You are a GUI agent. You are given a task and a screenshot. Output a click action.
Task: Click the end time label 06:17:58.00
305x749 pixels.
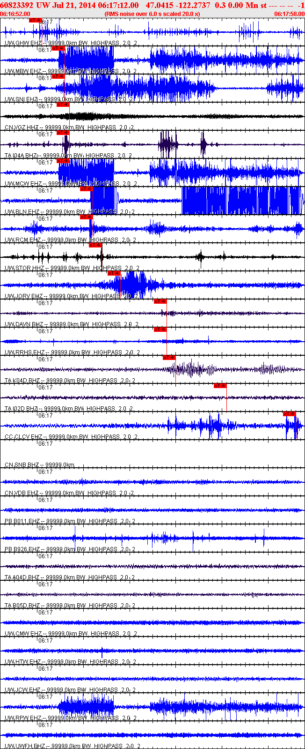289,14
